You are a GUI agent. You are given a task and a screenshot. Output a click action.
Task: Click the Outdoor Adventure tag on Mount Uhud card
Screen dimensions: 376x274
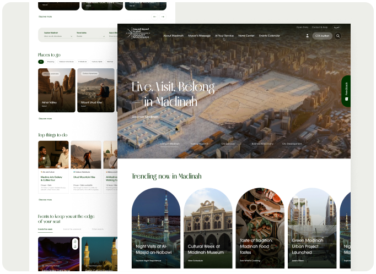click(x=90, y=74)
